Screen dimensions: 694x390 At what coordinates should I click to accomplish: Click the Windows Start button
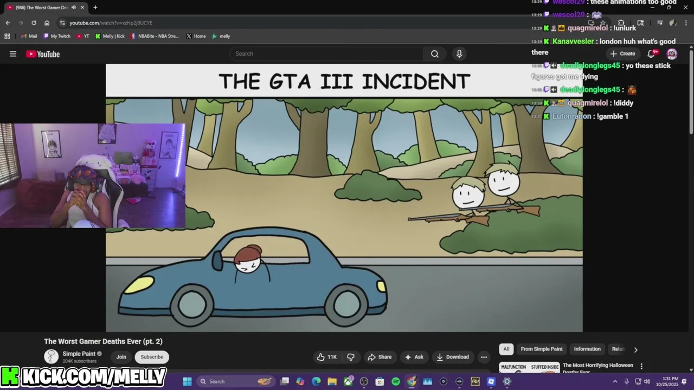pyautogui.click(x=187, y=381)
